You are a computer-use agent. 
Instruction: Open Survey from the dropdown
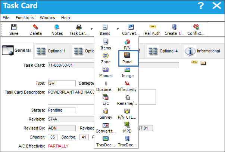point(106,114)
